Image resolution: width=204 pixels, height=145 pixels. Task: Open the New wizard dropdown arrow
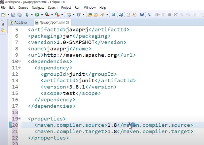[x=8, y=15]
